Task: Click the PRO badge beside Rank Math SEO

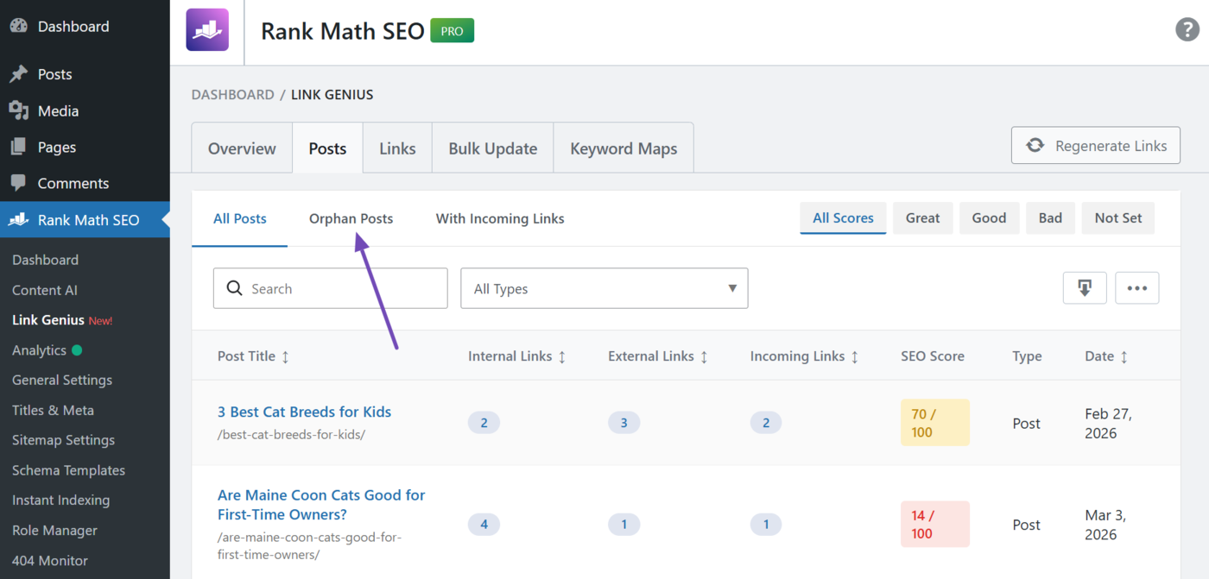Action: point(453,31)
